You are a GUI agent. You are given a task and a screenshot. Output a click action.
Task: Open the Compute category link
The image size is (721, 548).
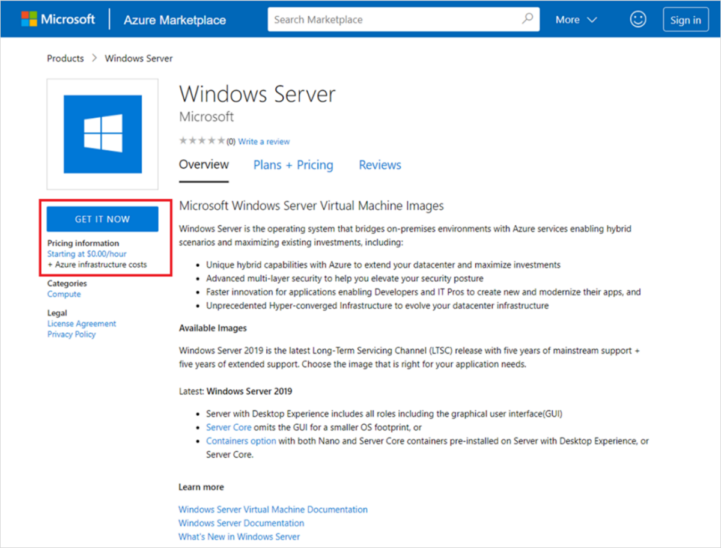coord(64,294)
